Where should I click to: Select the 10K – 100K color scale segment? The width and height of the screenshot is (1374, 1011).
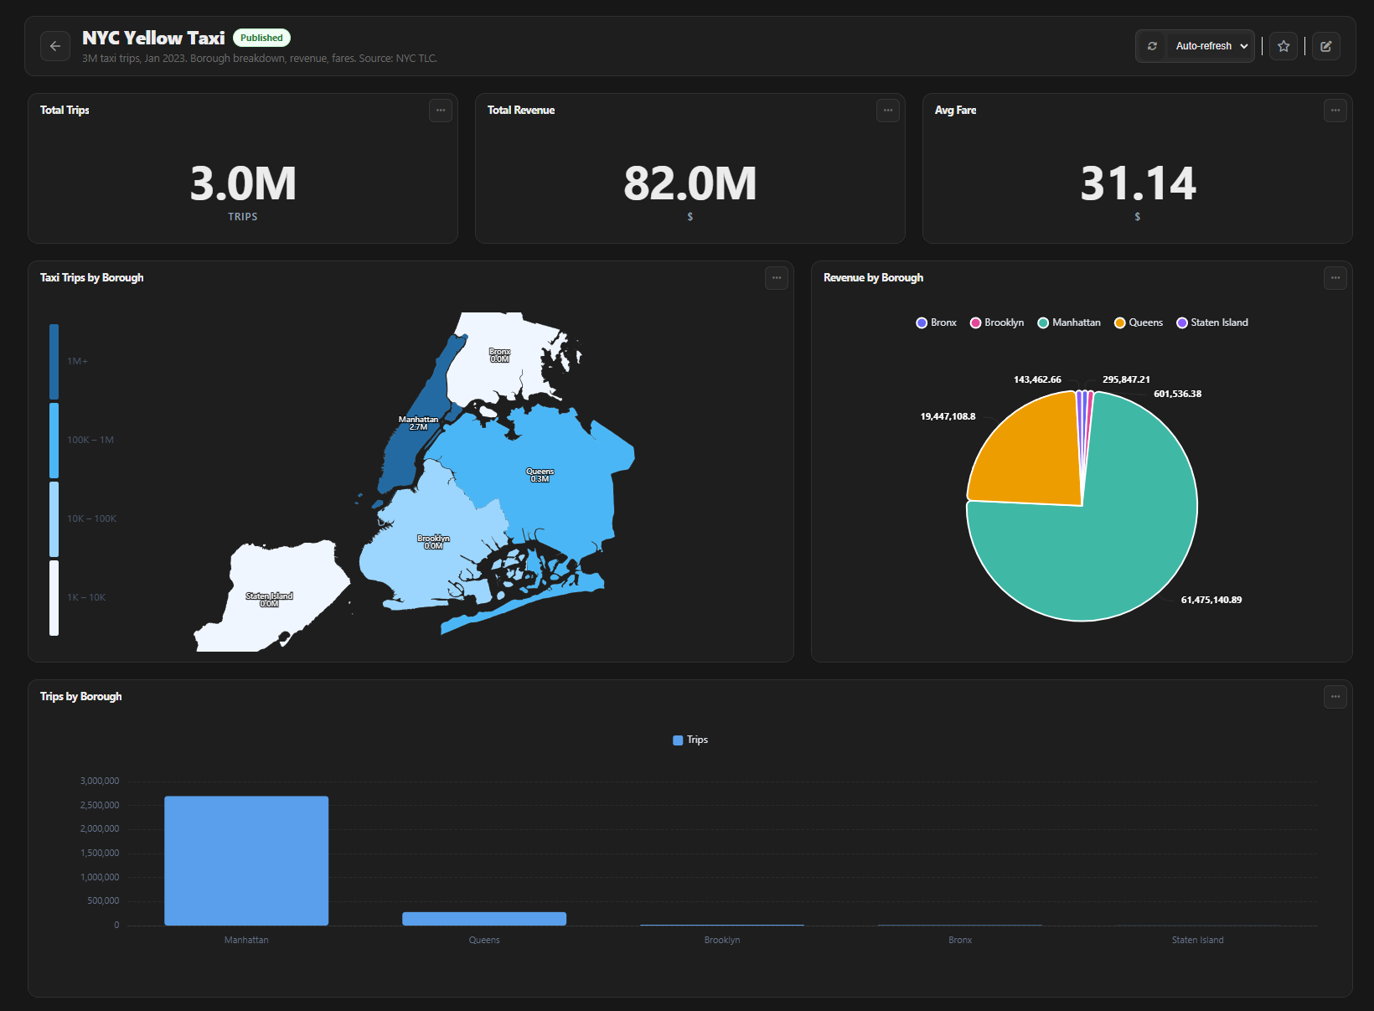(x=54, y=519)
